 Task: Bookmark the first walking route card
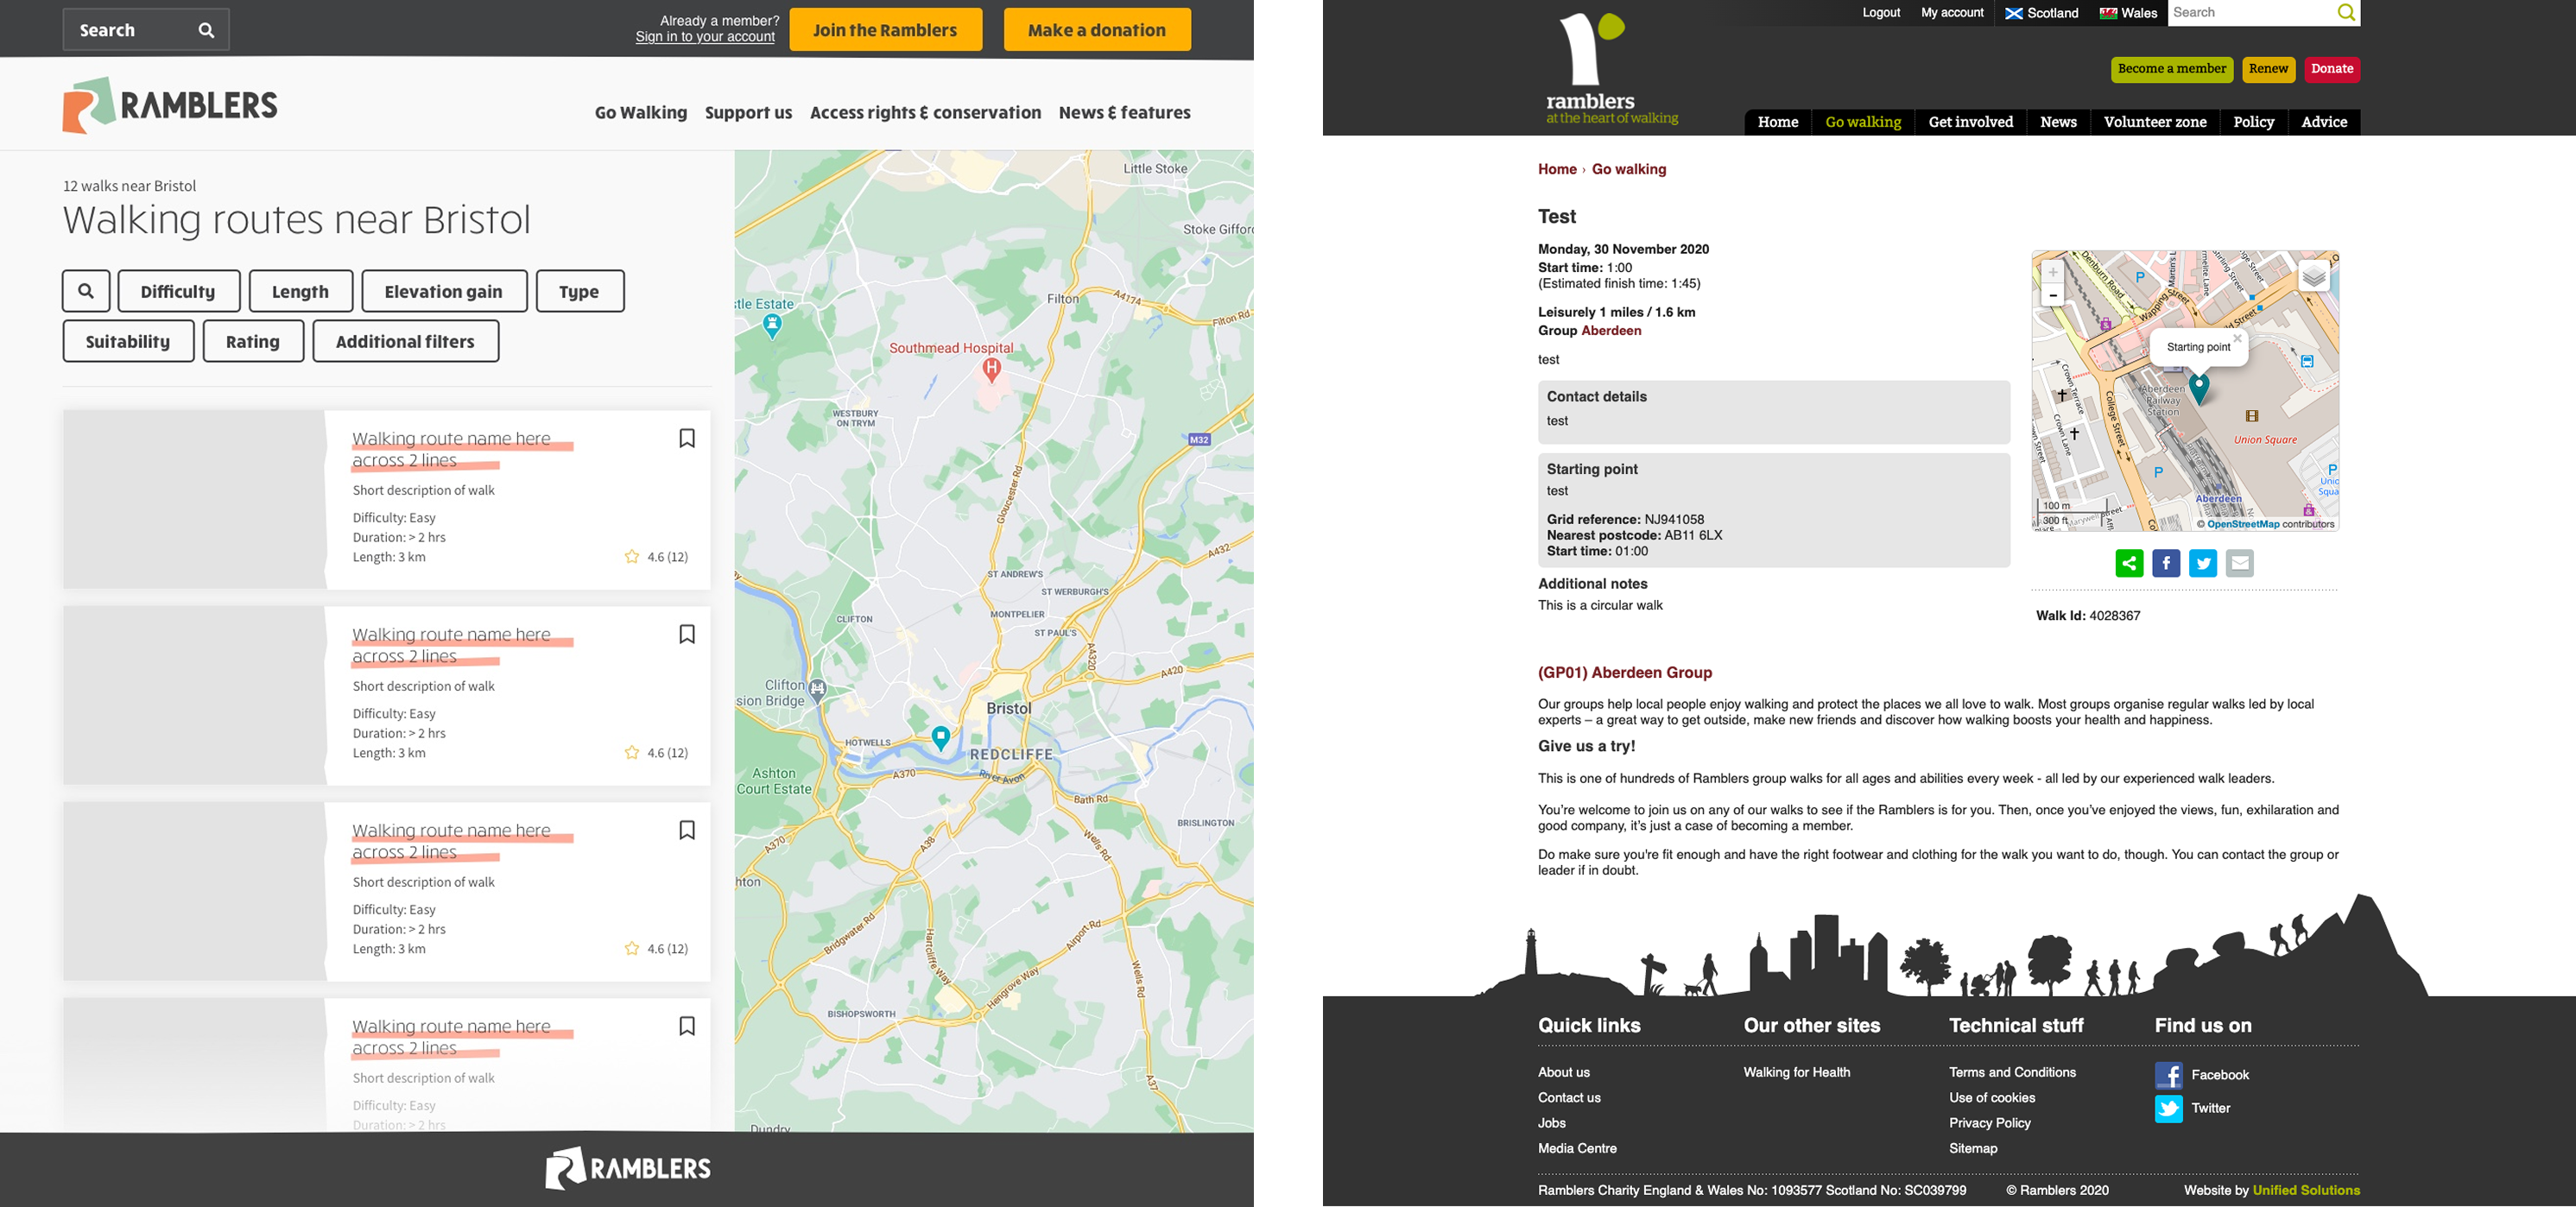[x=687, y=438]
